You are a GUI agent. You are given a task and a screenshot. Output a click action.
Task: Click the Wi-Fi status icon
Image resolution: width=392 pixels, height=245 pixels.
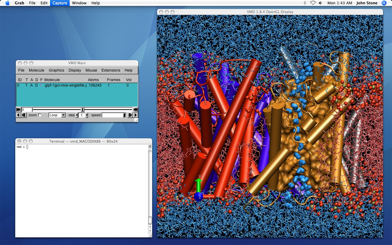313,3
